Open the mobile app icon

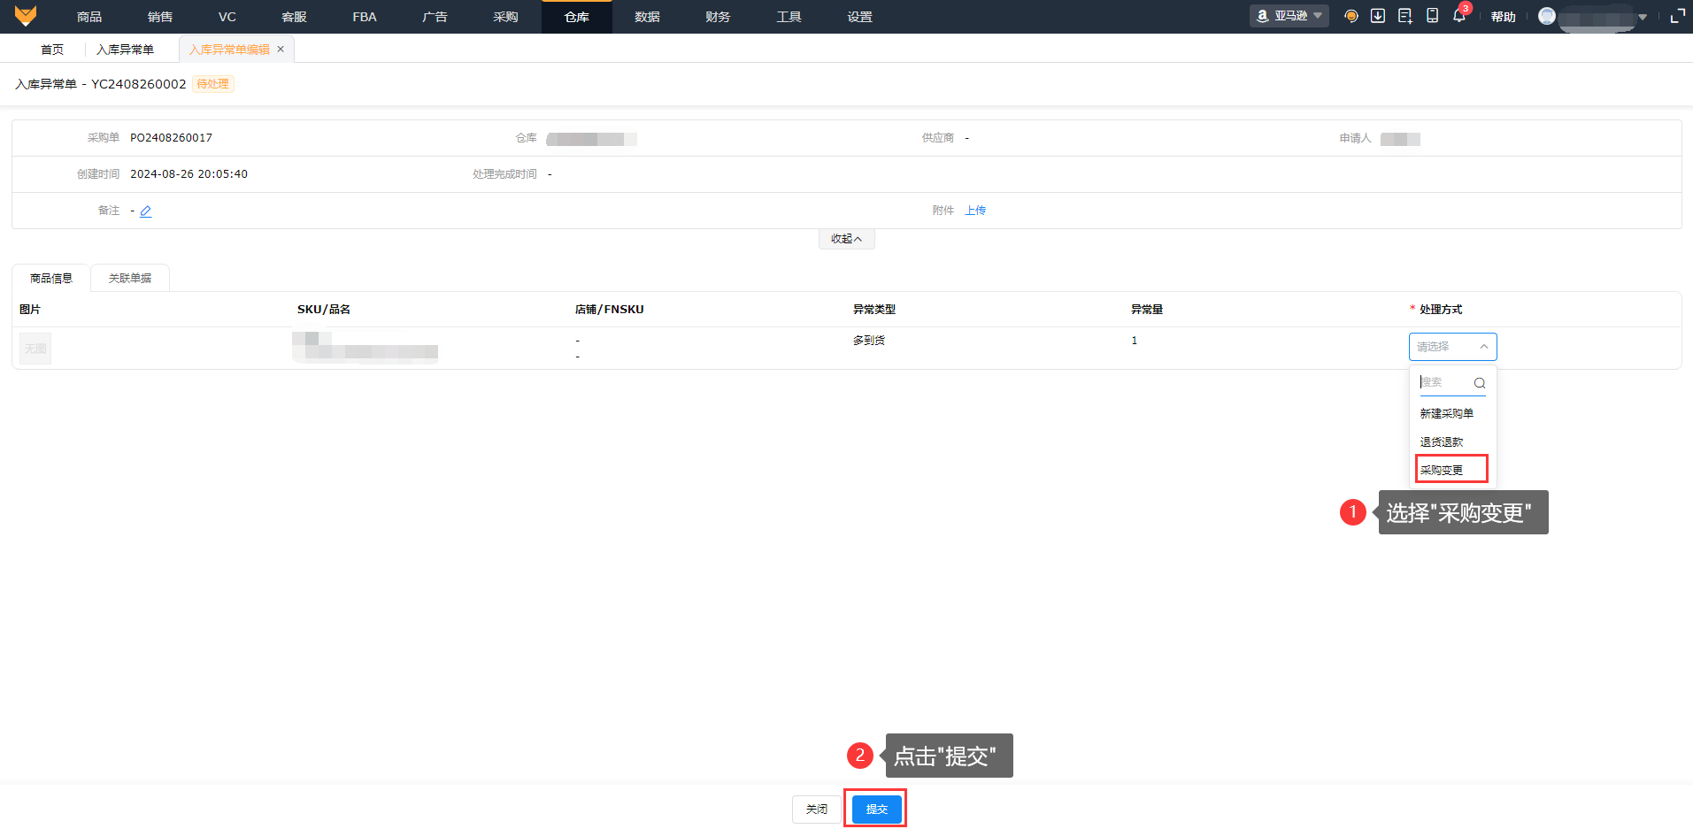(1432, 16)
